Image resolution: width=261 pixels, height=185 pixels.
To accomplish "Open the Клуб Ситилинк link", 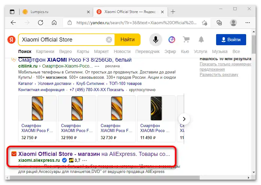I will (x=90, y=84).
